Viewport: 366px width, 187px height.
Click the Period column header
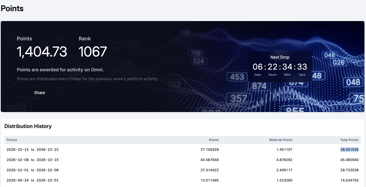12,140
